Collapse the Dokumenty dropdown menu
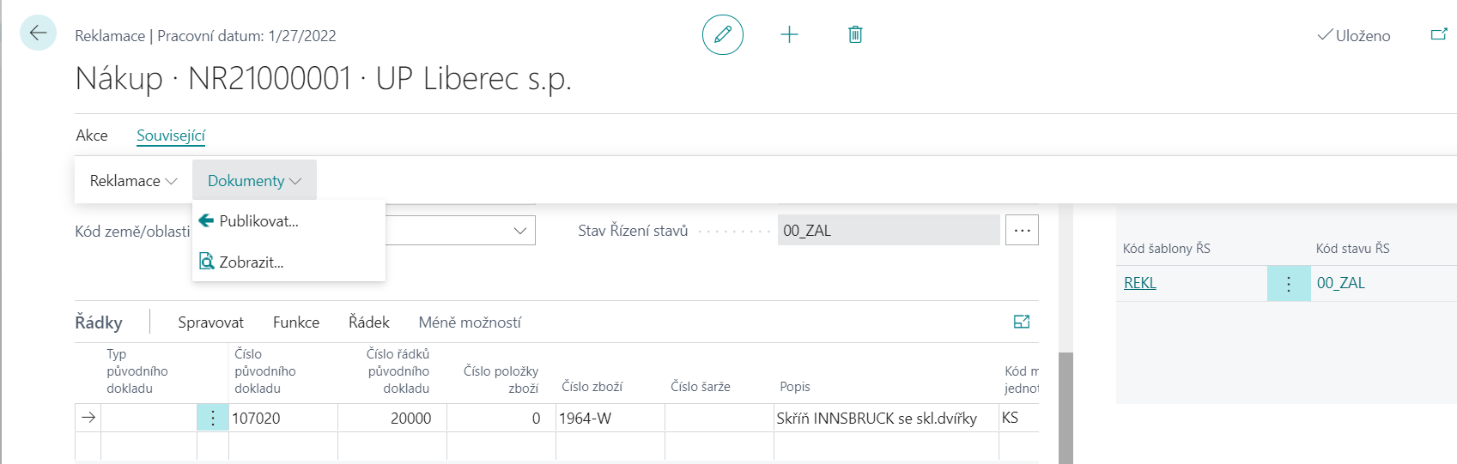This screenshot has height=464, width=1457. click(x=254, y=181)
